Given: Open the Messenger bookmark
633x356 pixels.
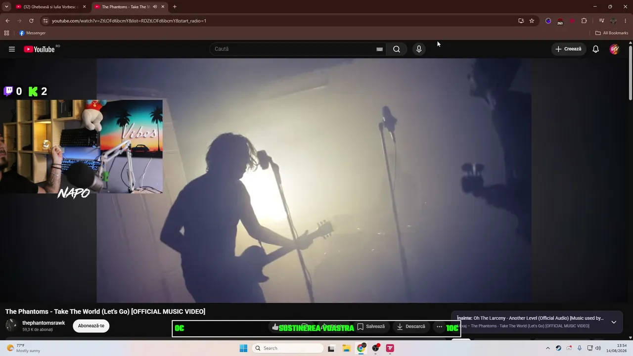Looking at the screenshot, I should coord(33,33).
